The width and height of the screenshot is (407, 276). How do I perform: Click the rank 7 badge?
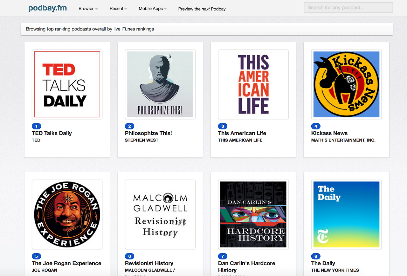pos(223,256)
